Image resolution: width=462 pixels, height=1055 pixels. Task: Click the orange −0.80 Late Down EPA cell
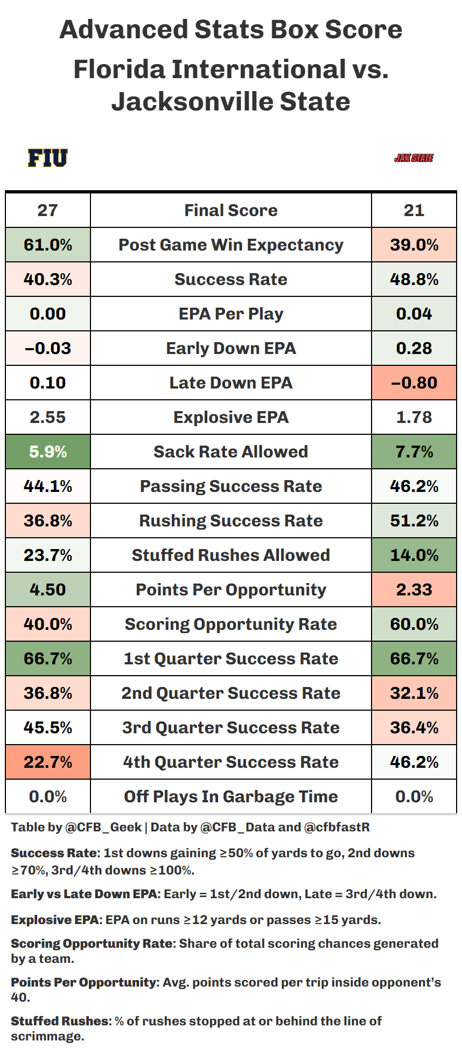tap(414, 383)
